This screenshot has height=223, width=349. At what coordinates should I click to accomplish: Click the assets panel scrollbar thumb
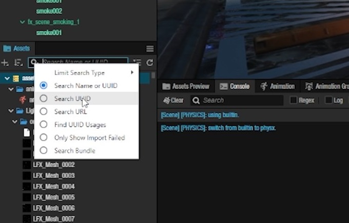[x=153, y=76]
